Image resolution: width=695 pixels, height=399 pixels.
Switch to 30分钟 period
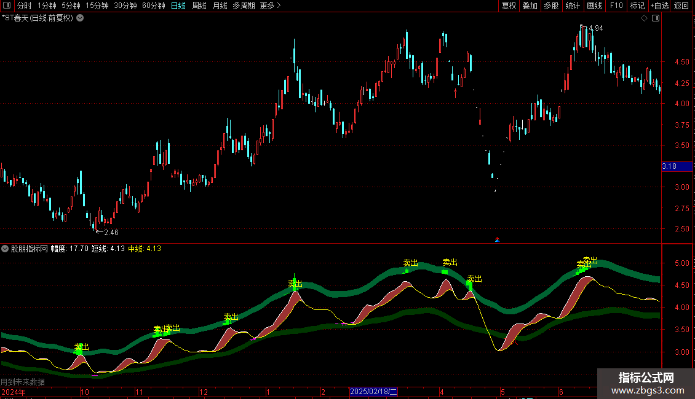pyautogui.click(x=125, y=6)
